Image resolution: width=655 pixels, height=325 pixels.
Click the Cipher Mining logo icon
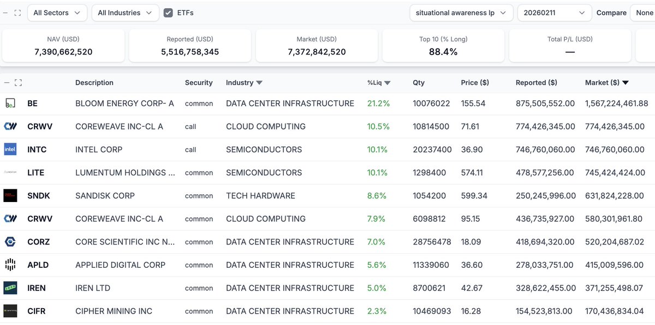[10, 311]
